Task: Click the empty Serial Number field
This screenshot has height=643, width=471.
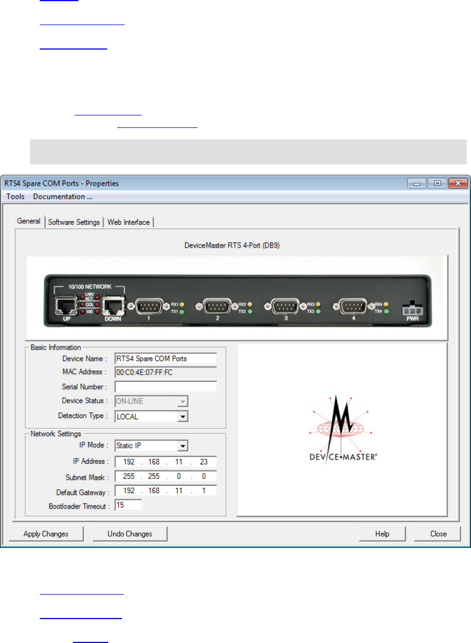Action: coord(166,387)
